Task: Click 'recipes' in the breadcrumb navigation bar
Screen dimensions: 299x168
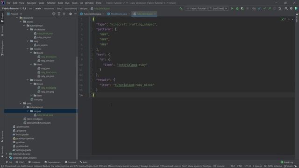Action: click(84, 8)
